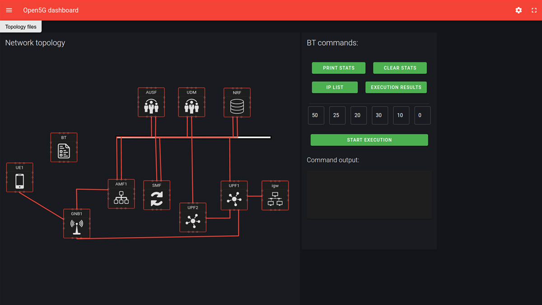Toggle fullscreen mode icon

534,10
